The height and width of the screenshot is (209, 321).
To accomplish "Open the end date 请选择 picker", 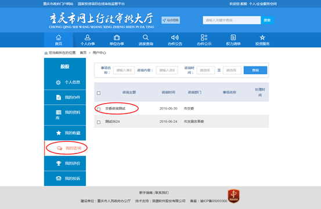I will [x=232, y=70].
